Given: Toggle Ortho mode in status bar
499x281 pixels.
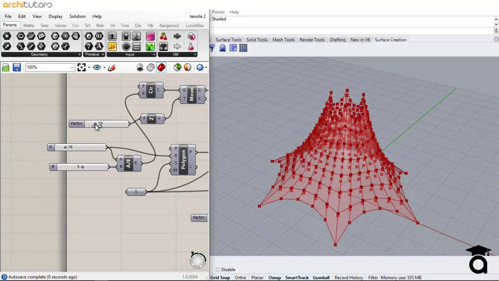Looking at the screenshot, I should pos(240,277).
